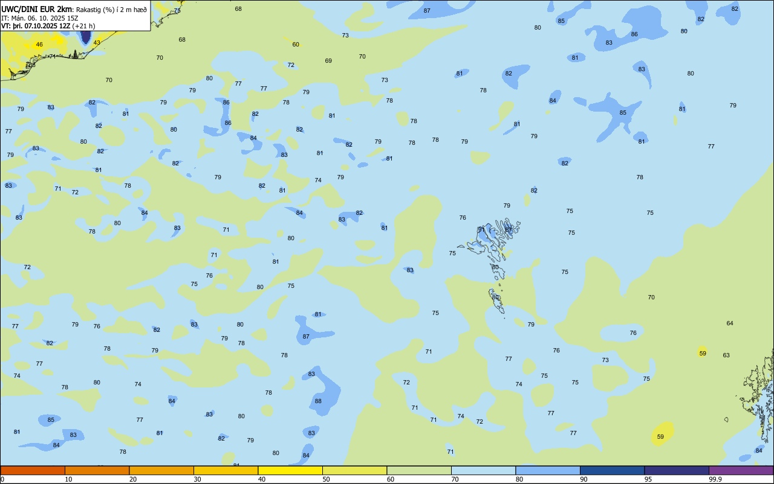Click the '99.9' tick label on the color scale
This screenshot has height=484, width=774.
coord(715,479)
